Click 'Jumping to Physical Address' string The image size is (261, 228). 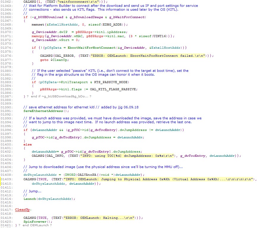point(158,179)
